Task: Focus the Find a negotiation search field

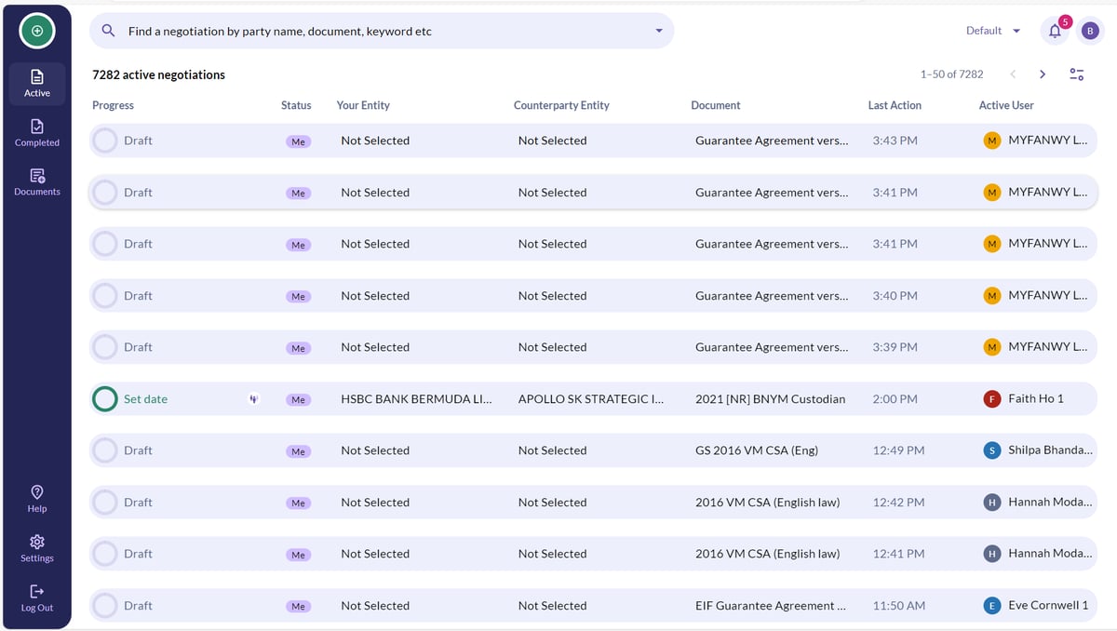Action: pyautogui.click(x=382, y=31)
